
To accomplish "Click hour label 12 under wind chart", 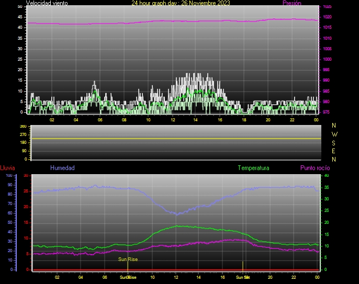I will click(173, 120).
